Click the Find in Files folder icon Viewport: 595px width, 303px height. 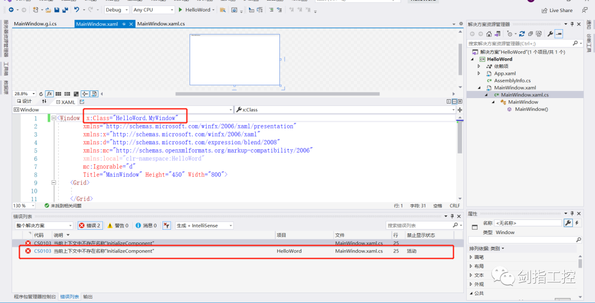[x=223, y=9]
